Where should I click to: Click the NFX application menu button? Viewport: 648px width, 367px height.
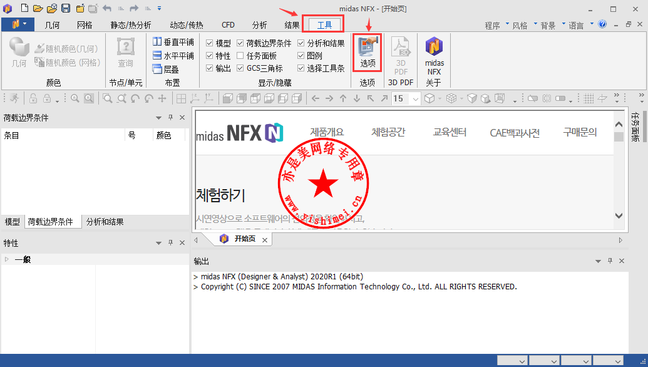click(18, 24)
